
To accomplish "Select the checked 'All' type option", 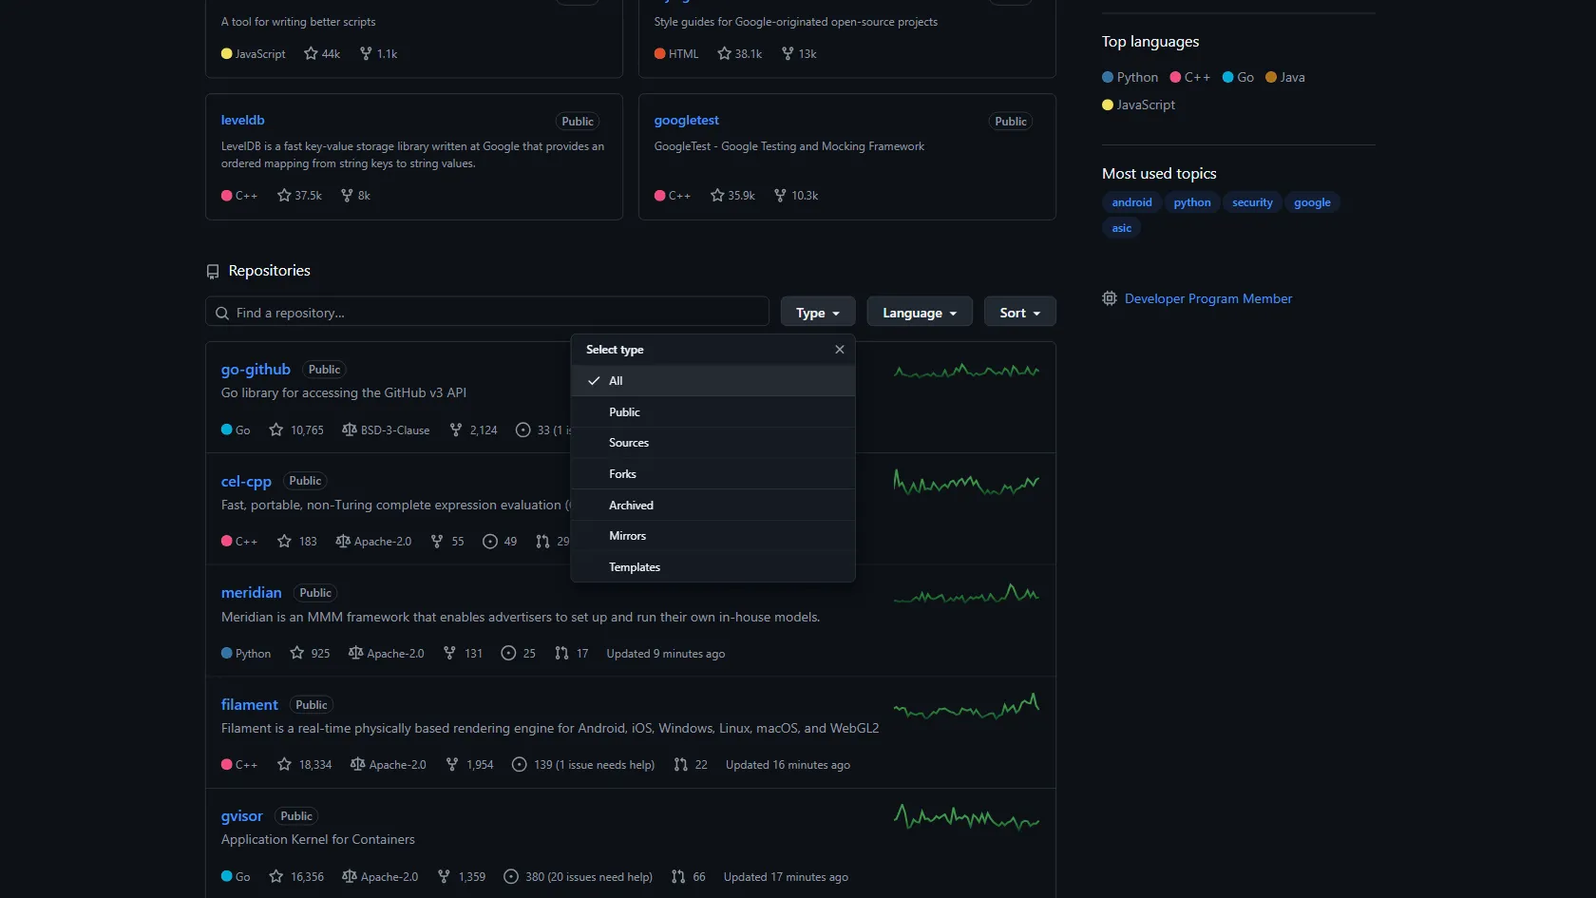I will point(712,381).
